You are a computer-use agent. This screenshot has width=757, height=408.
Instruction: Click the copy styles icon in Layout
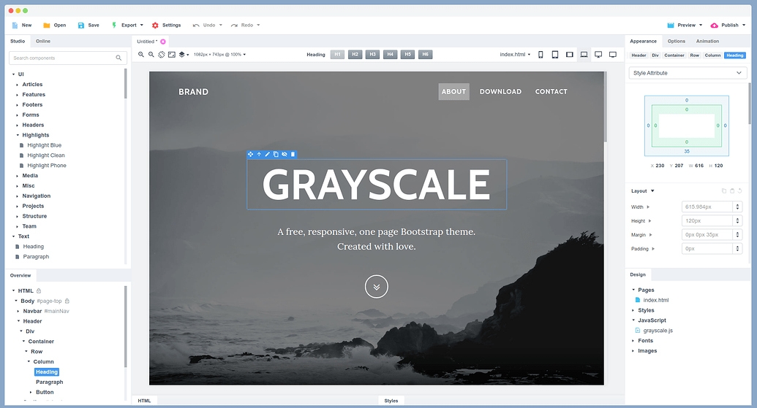723,190
